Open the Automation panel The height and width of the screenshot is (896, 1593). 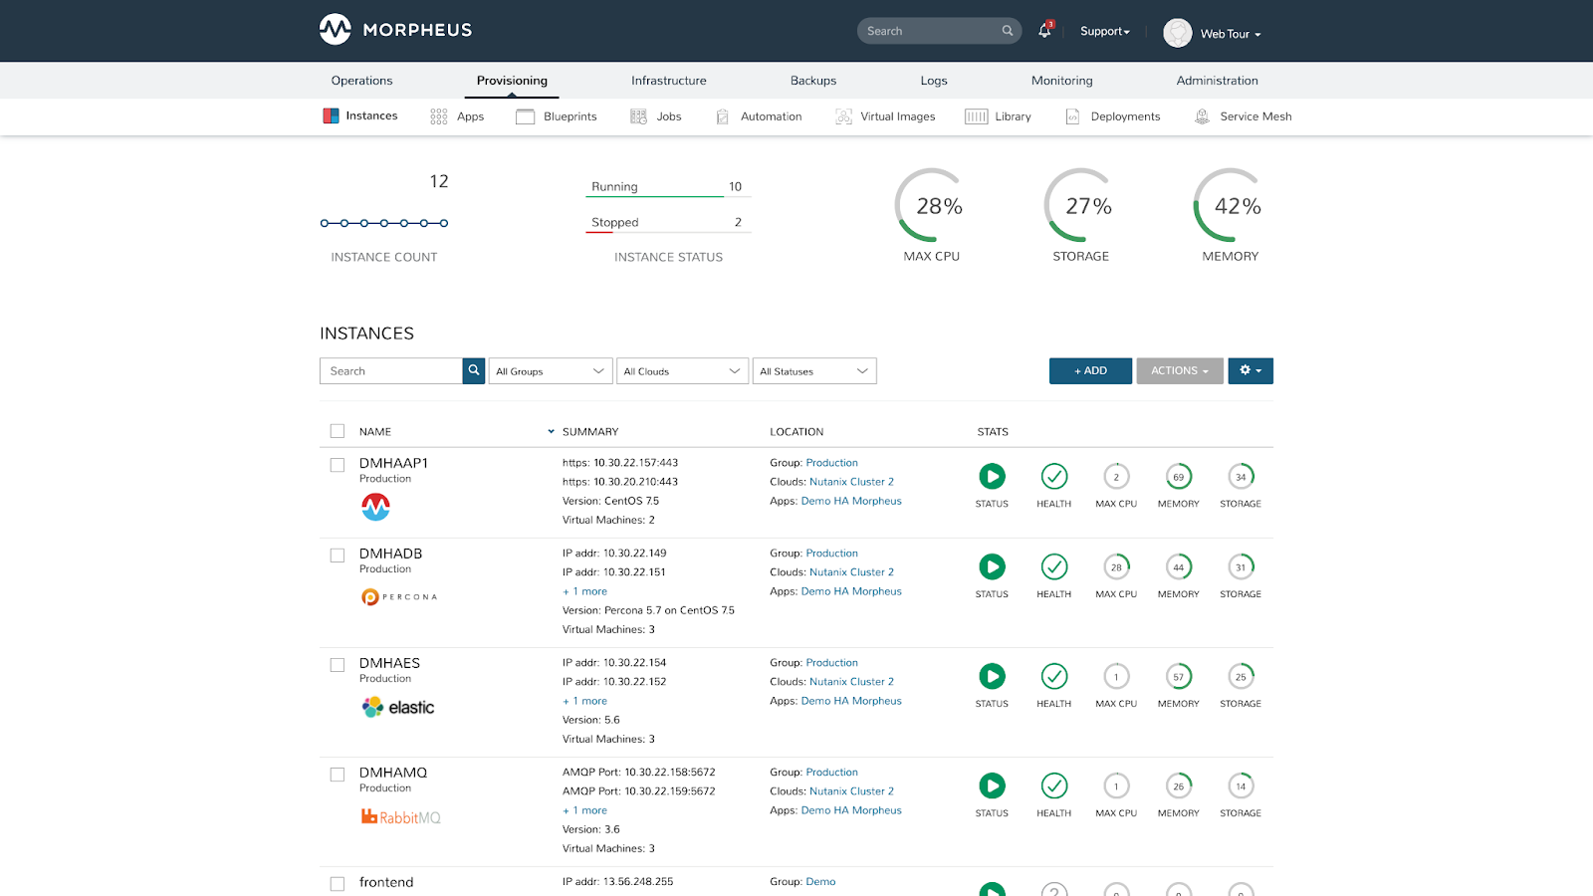pyautogui.click(x=722, y=116)
